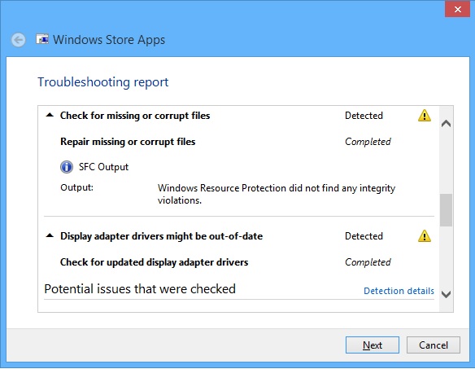This screenshot has height=369, width=475.
Task: Click the warning icon for display adapter drivers
Action: (425, 236)
